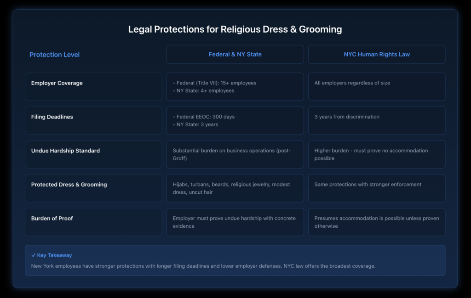Click the Employer must prove undue hardship cell
The image size is (471, 298).
coord(235,222)
